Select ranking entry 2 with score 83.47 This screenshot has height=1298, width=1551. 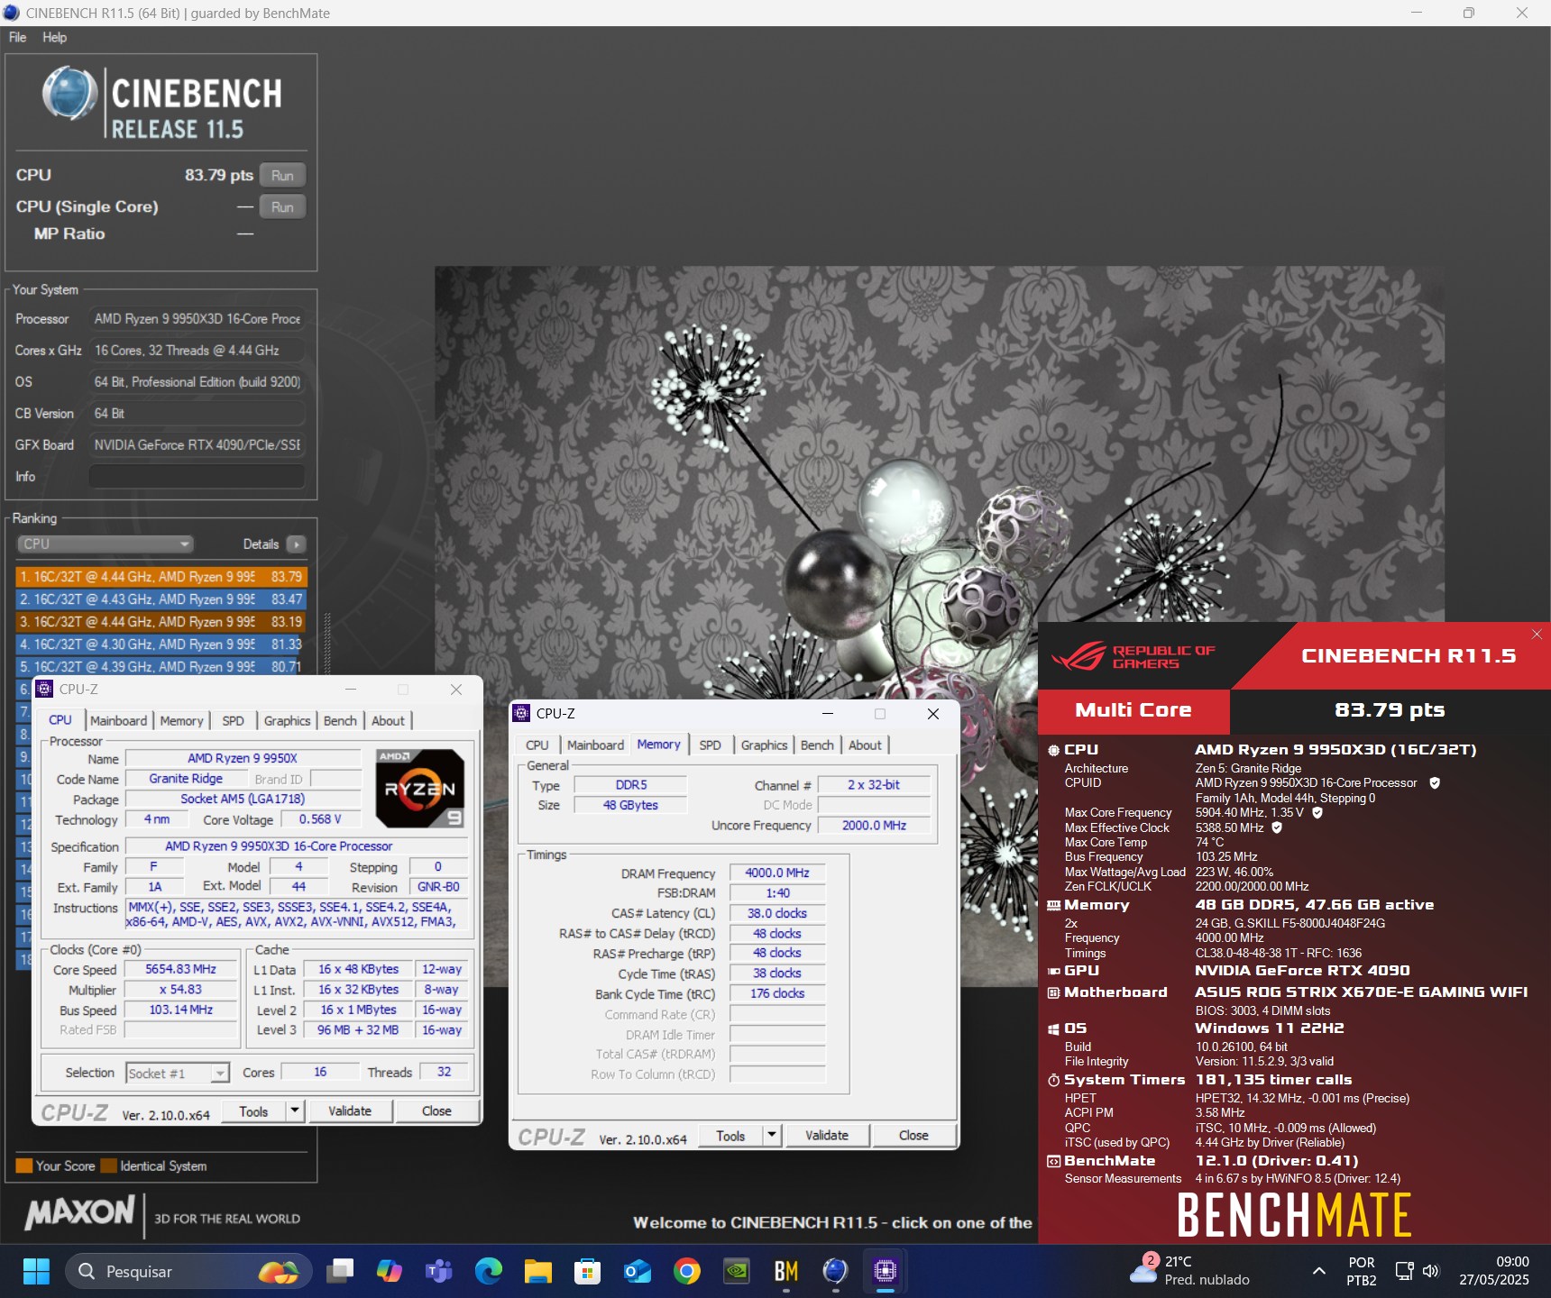coord(161,599)
